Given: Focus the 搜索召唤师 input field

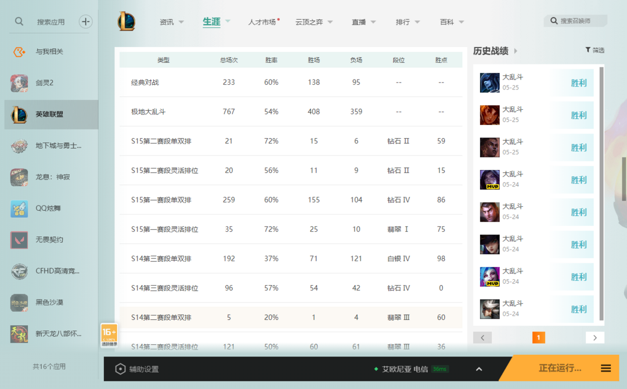Looking at the screenshot, I should pos(575,21).
